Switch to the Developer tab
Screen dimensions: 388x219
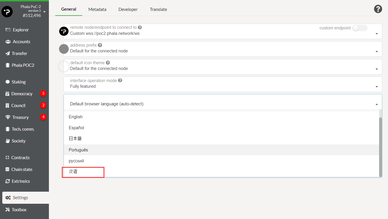tap(128, 9)
